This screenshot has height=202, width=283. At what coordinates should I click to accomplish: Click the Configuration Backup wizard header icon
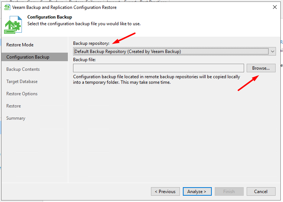point(13,25)
